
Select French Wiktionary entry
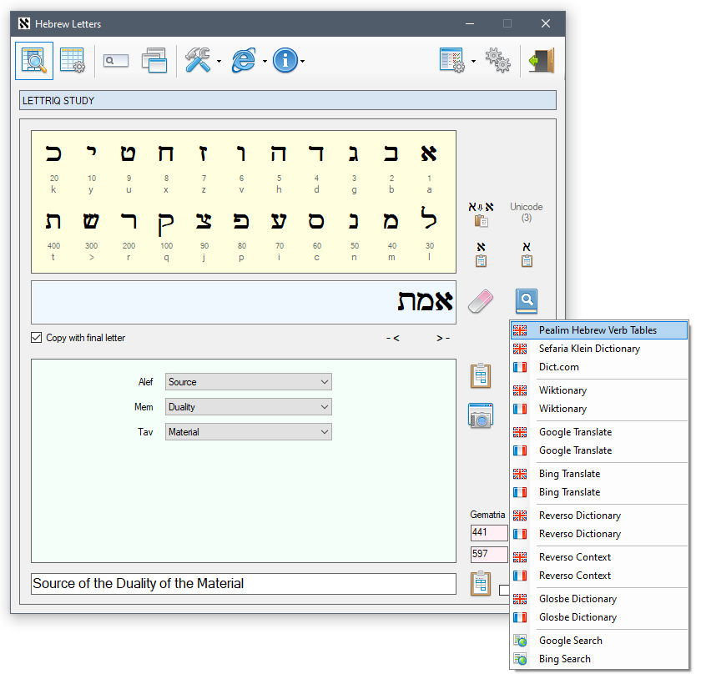[598, 409]
